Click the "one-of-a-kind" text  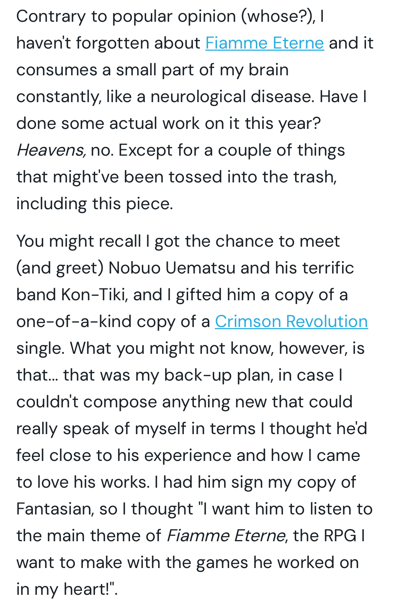74,321
